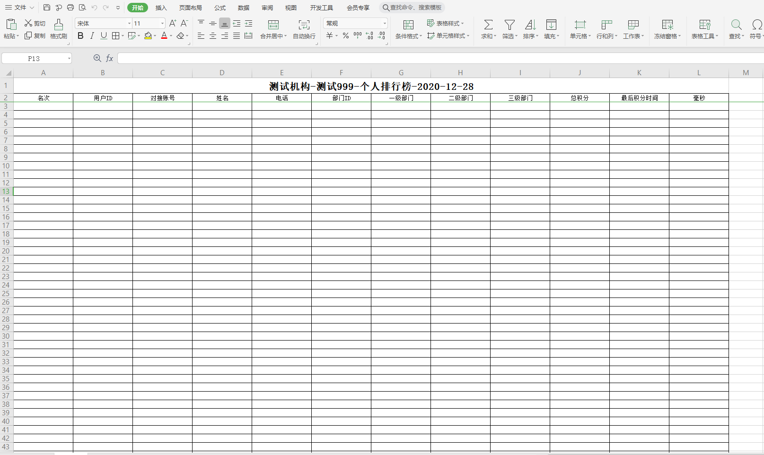Open the 排序 sort dropdown

pos(530,29)
